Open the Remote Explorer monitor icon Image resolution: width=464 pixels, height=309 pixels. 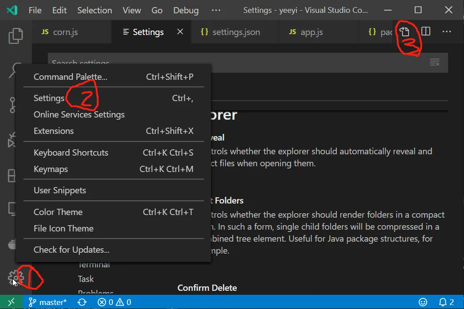12,209
